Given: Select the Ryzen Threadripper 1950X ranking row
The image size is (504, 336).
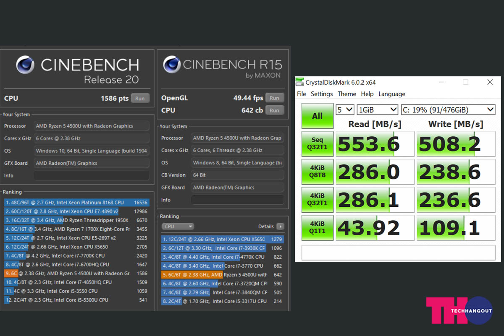Looking at the screenshot, I should coord(76,220).
